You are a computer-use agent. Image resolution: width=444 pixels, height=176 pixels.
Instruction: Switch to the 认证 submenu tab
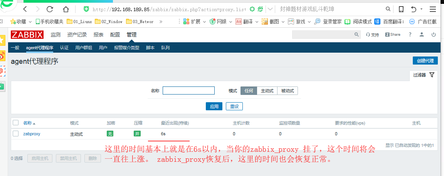64,48
